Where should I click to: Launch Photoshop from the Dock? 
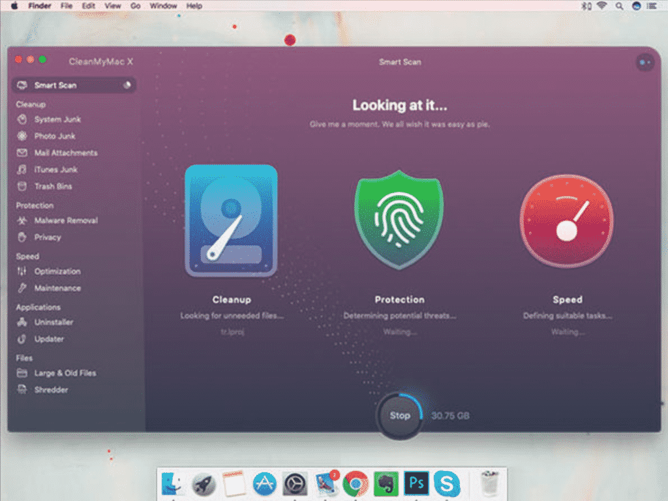click(417, 483)
